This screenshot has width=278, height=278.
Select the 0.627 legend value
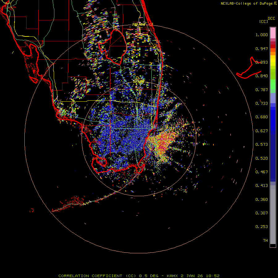click(262, 131)
